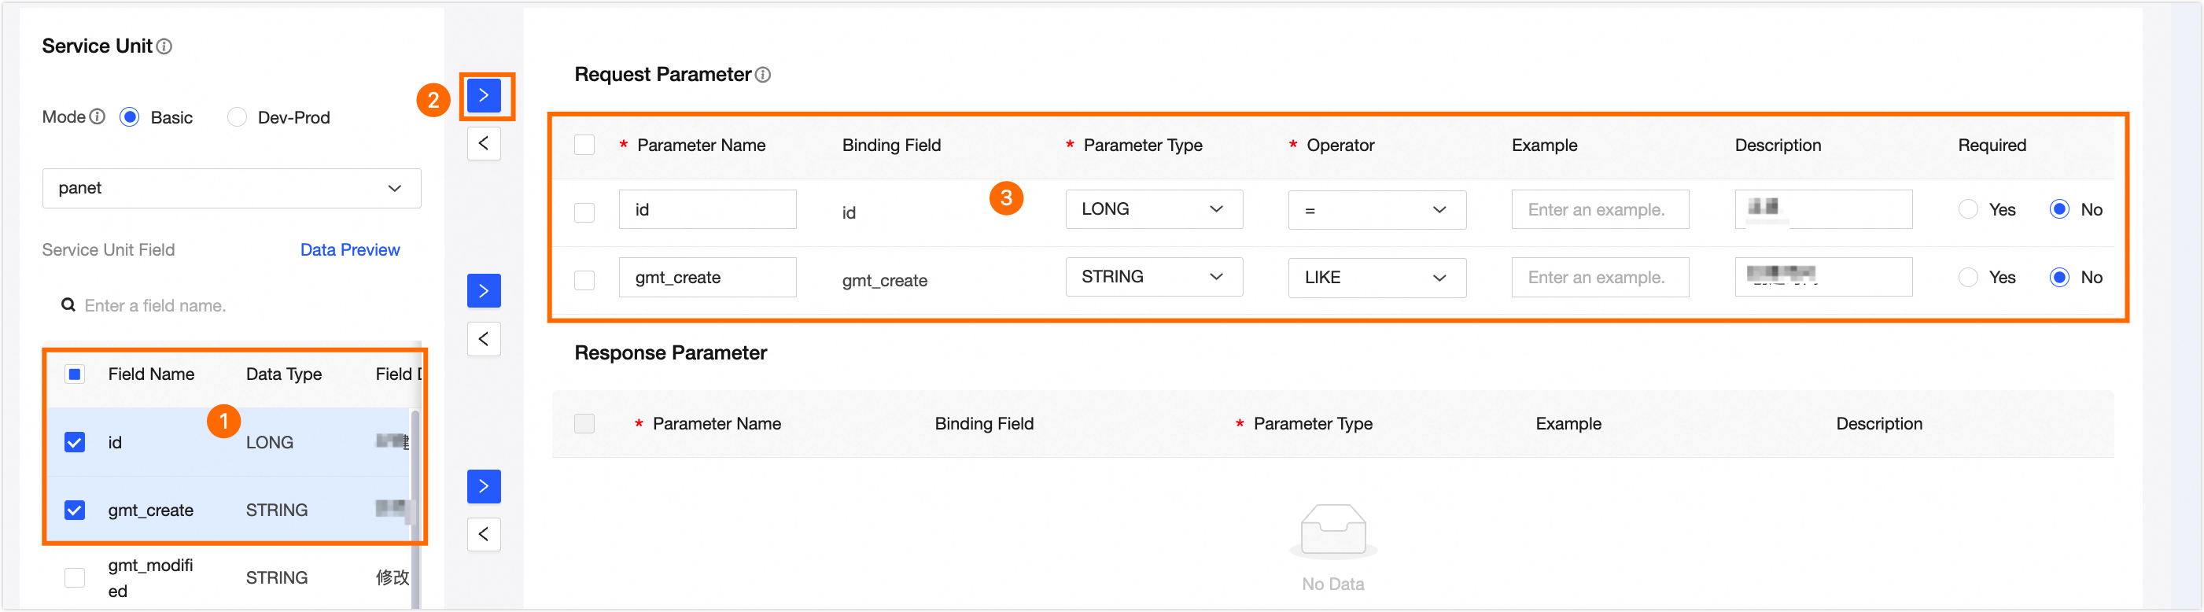2204x612 pixels.
Task: Click the Example input for the id parameter row
Action: click(x=1600, y=208)
